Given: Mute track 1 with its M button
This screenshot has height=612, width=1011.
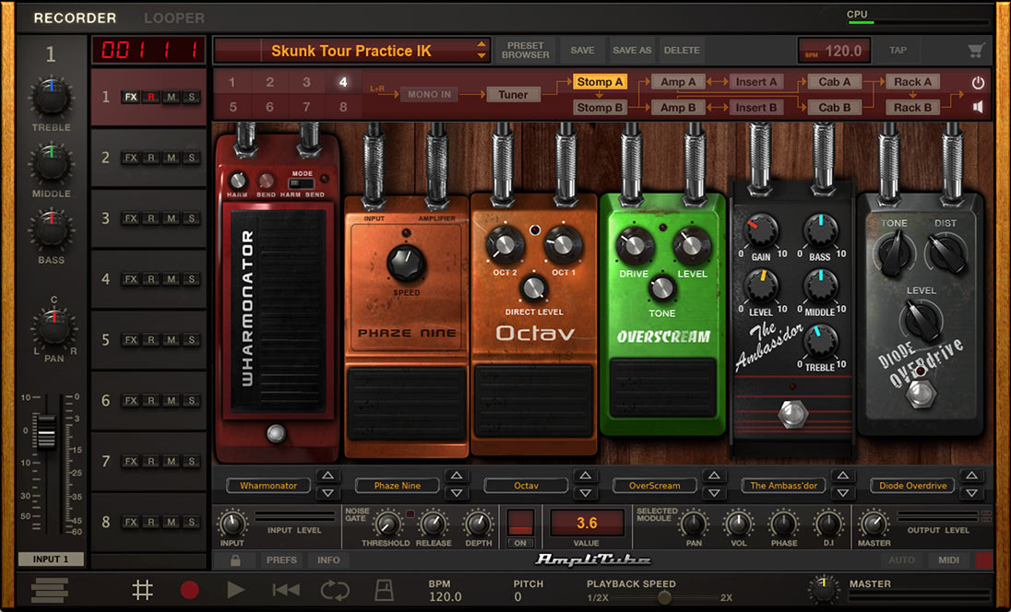Looking at the screenshot, I should (x=172, y=96).
